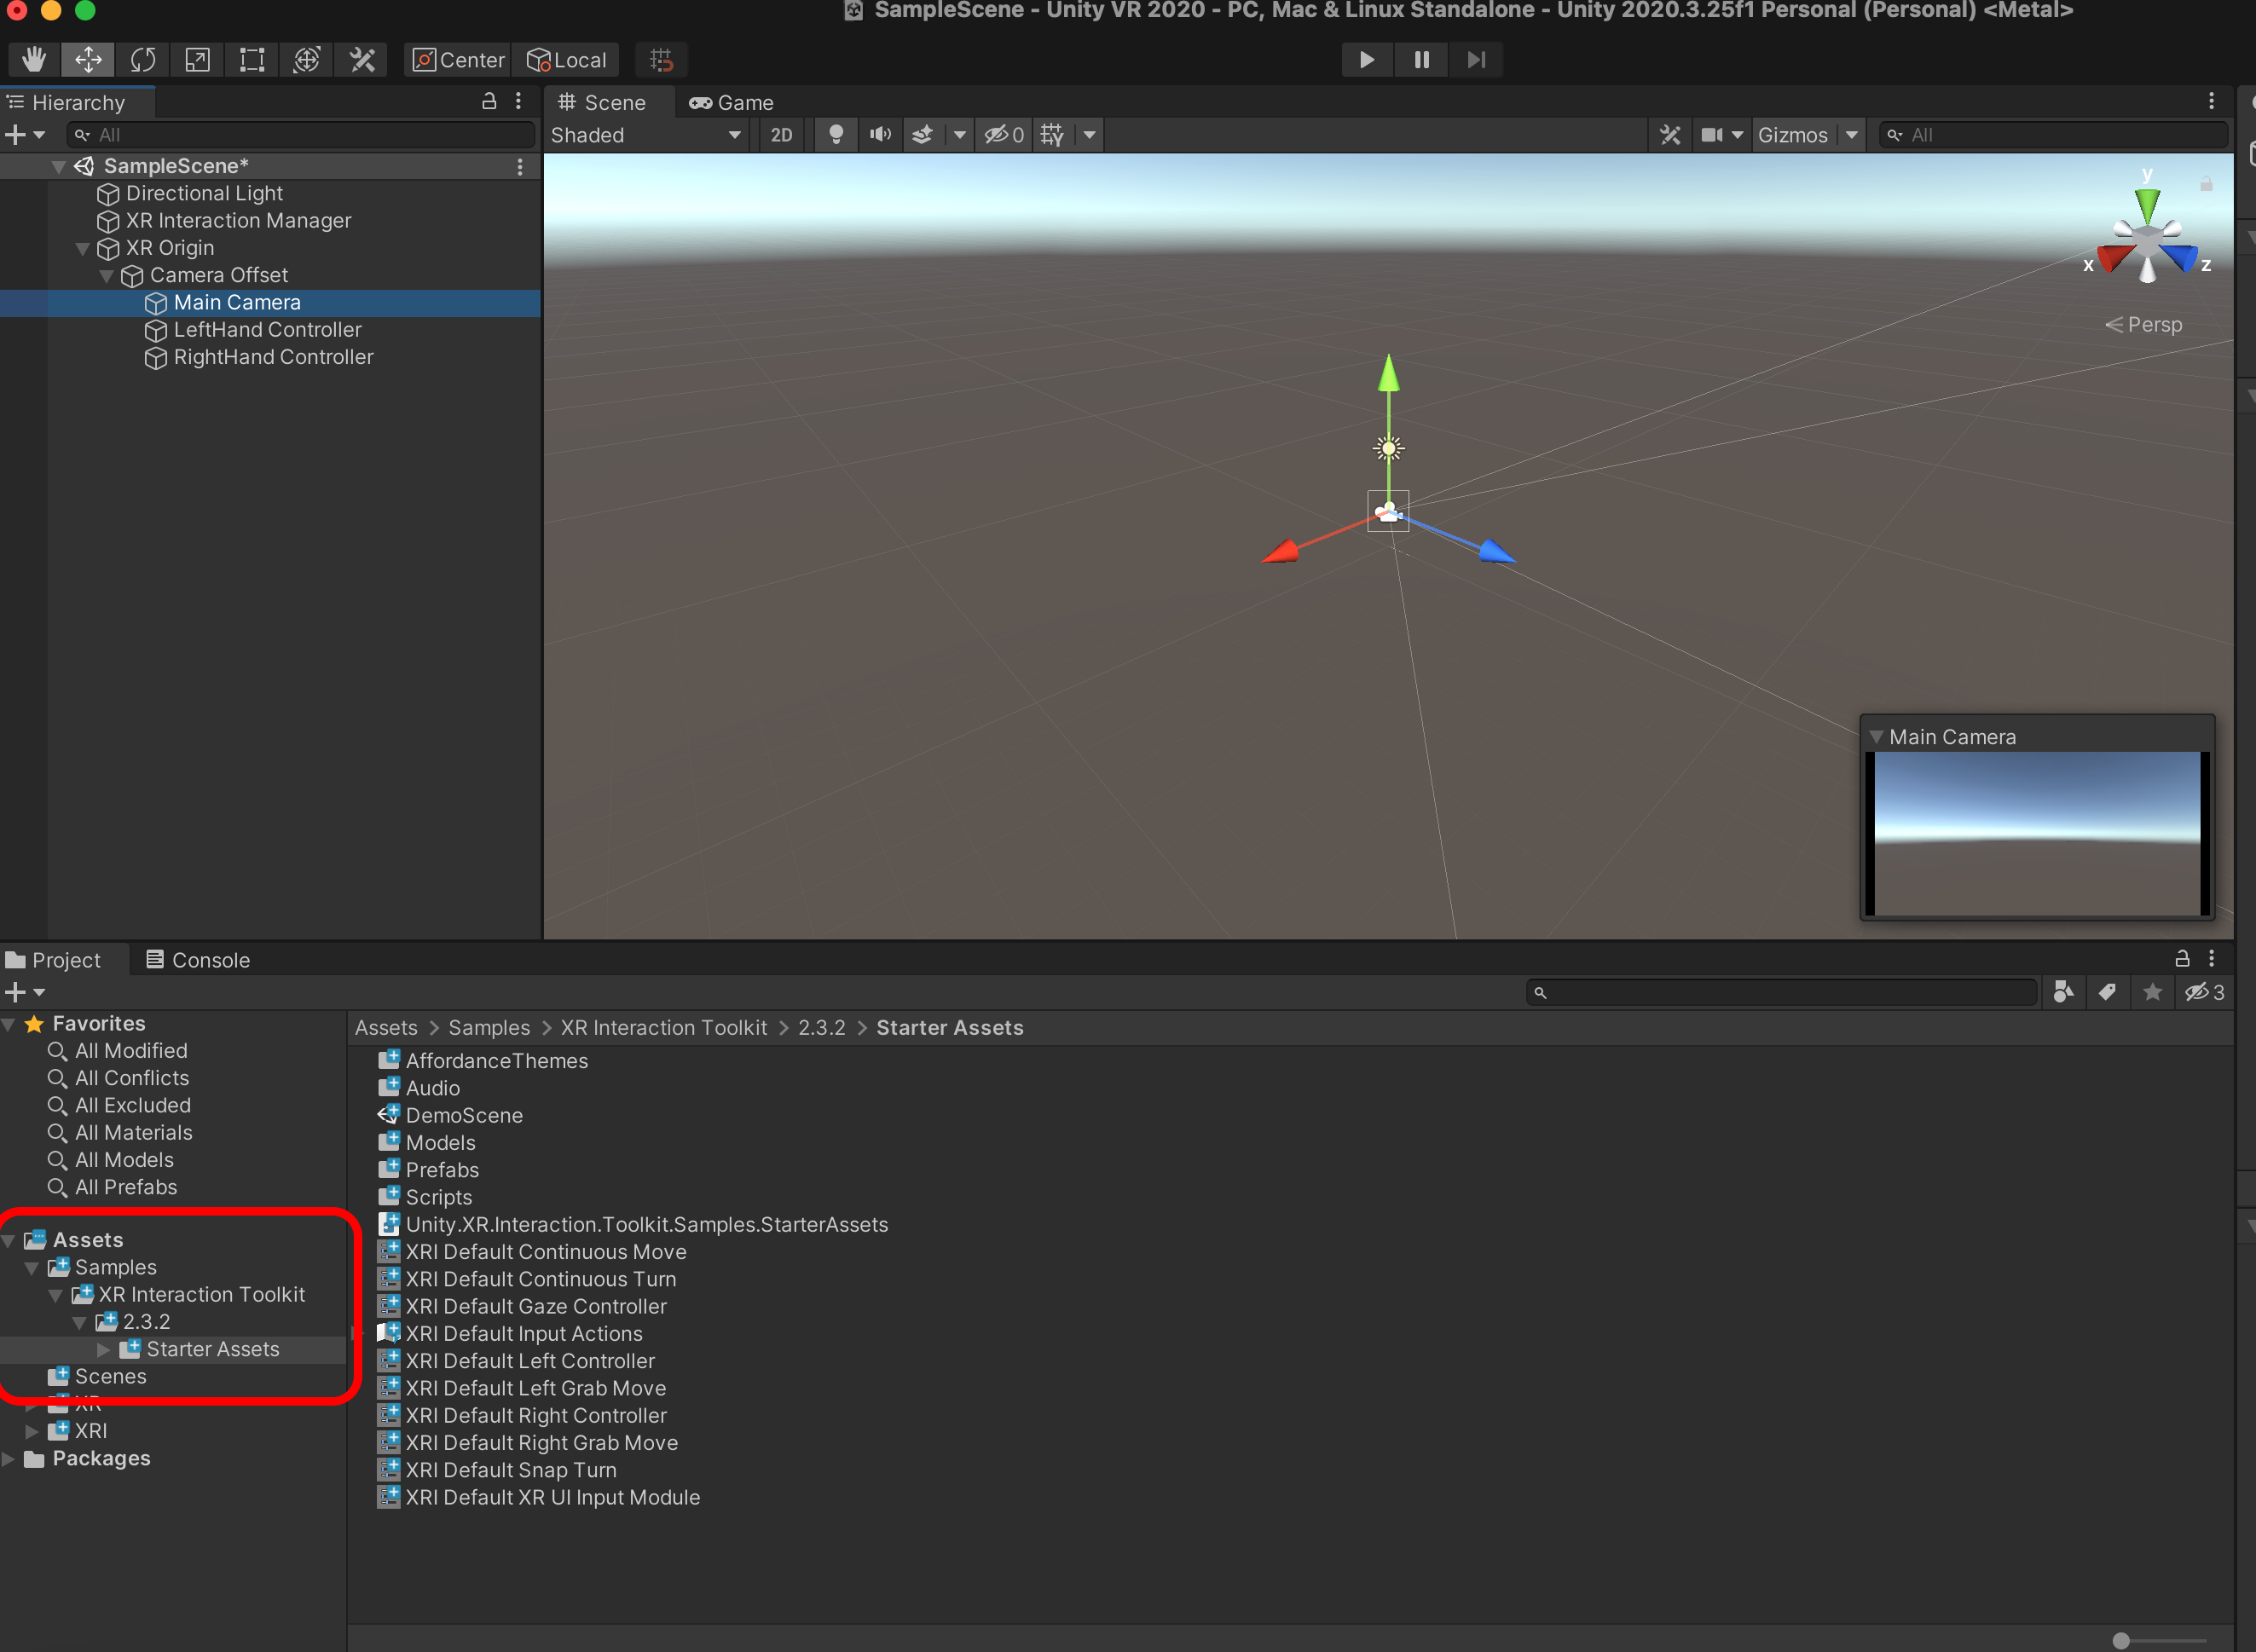The height and width of the screenshot is (1652, 2256).
Task: Click the Project panel lock icon
Action: 2182,959
